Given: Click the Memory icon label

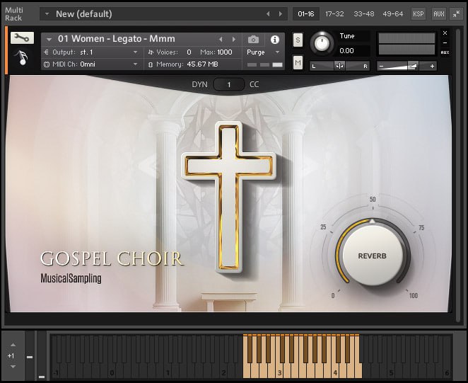Looking at the screenshot, I should tap(151, 64).
